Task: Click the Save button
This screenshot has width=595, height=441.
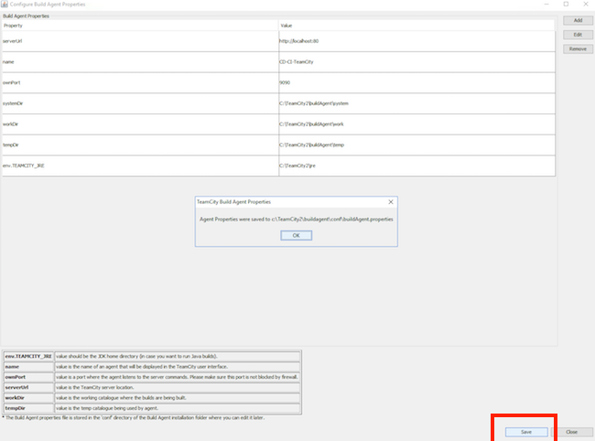Action: point(526,432)
